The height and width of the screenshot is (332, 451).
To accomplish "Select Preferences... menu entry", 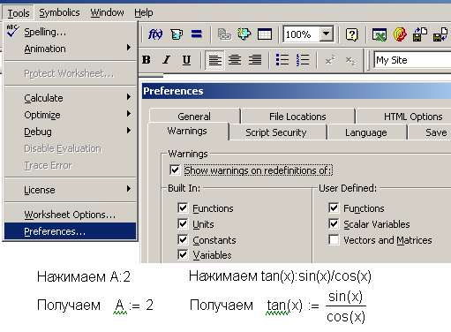I will 71,231.
